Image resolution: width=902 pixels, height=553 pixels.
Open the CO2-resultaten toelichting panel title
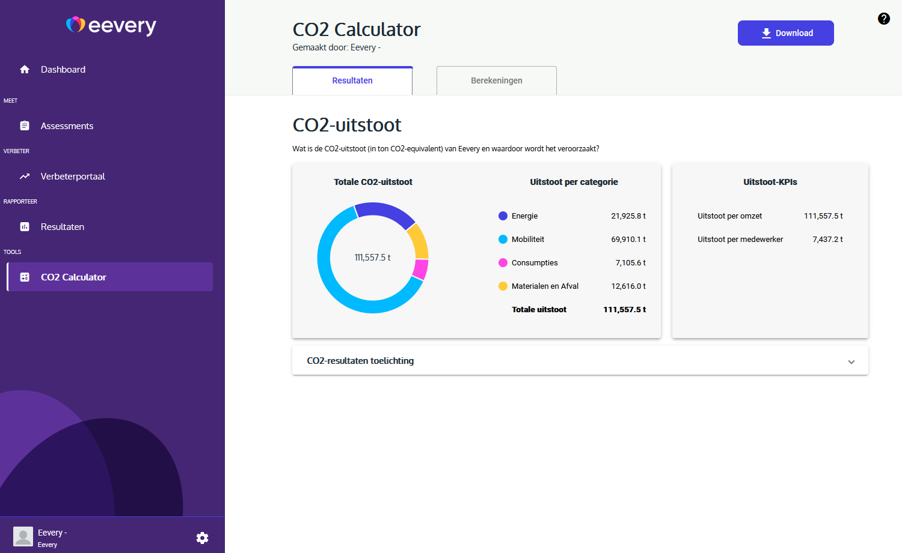(360, 361)
